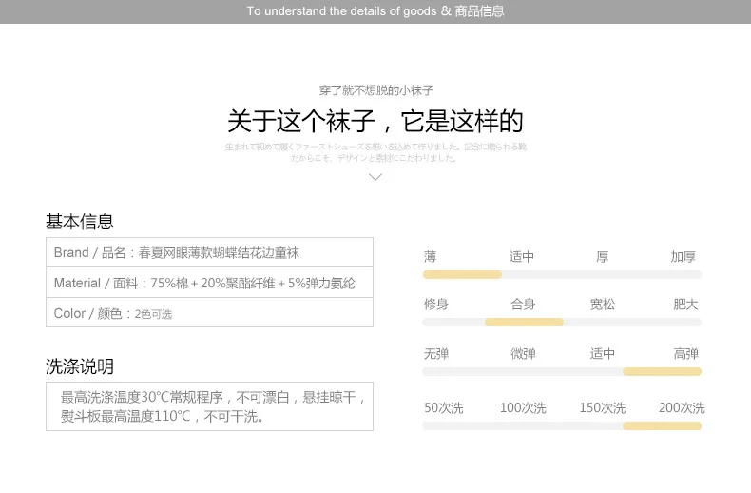The image size is (751, 493).
Task: Click the 修身 fit label
Action: [x=436, y=304]
